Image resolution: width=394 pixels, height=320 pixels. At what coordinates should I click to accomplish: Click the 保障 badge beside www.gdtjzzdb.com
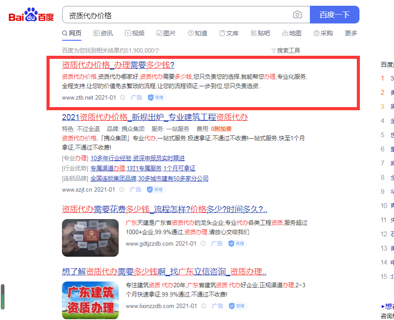coord(237,243)
